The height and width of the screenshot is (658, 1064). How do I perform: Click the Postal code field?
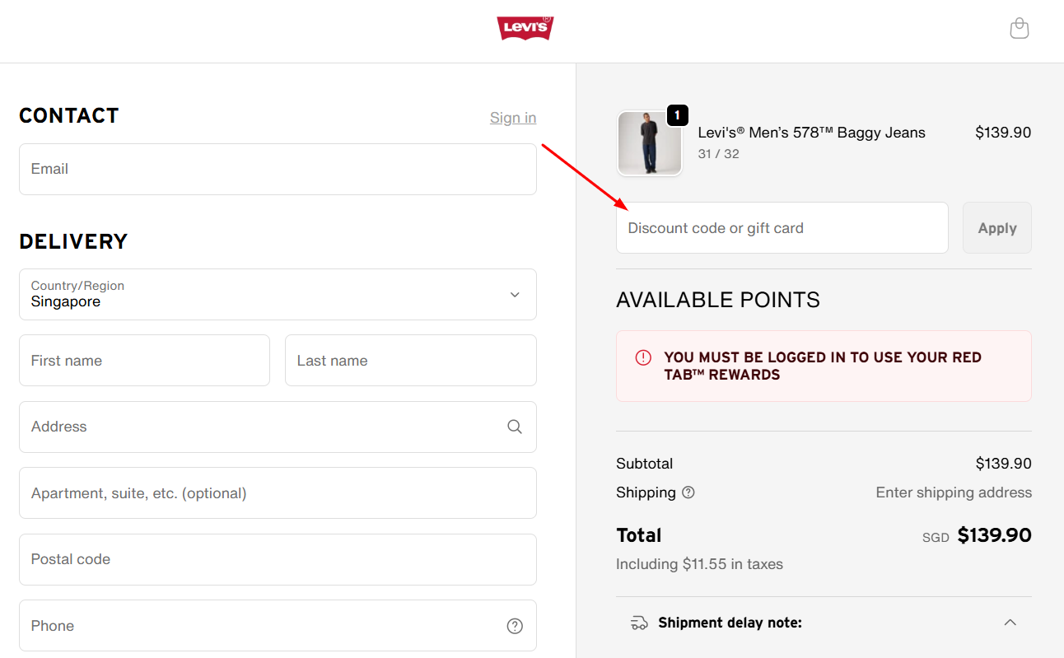click(x=278, y=559)
